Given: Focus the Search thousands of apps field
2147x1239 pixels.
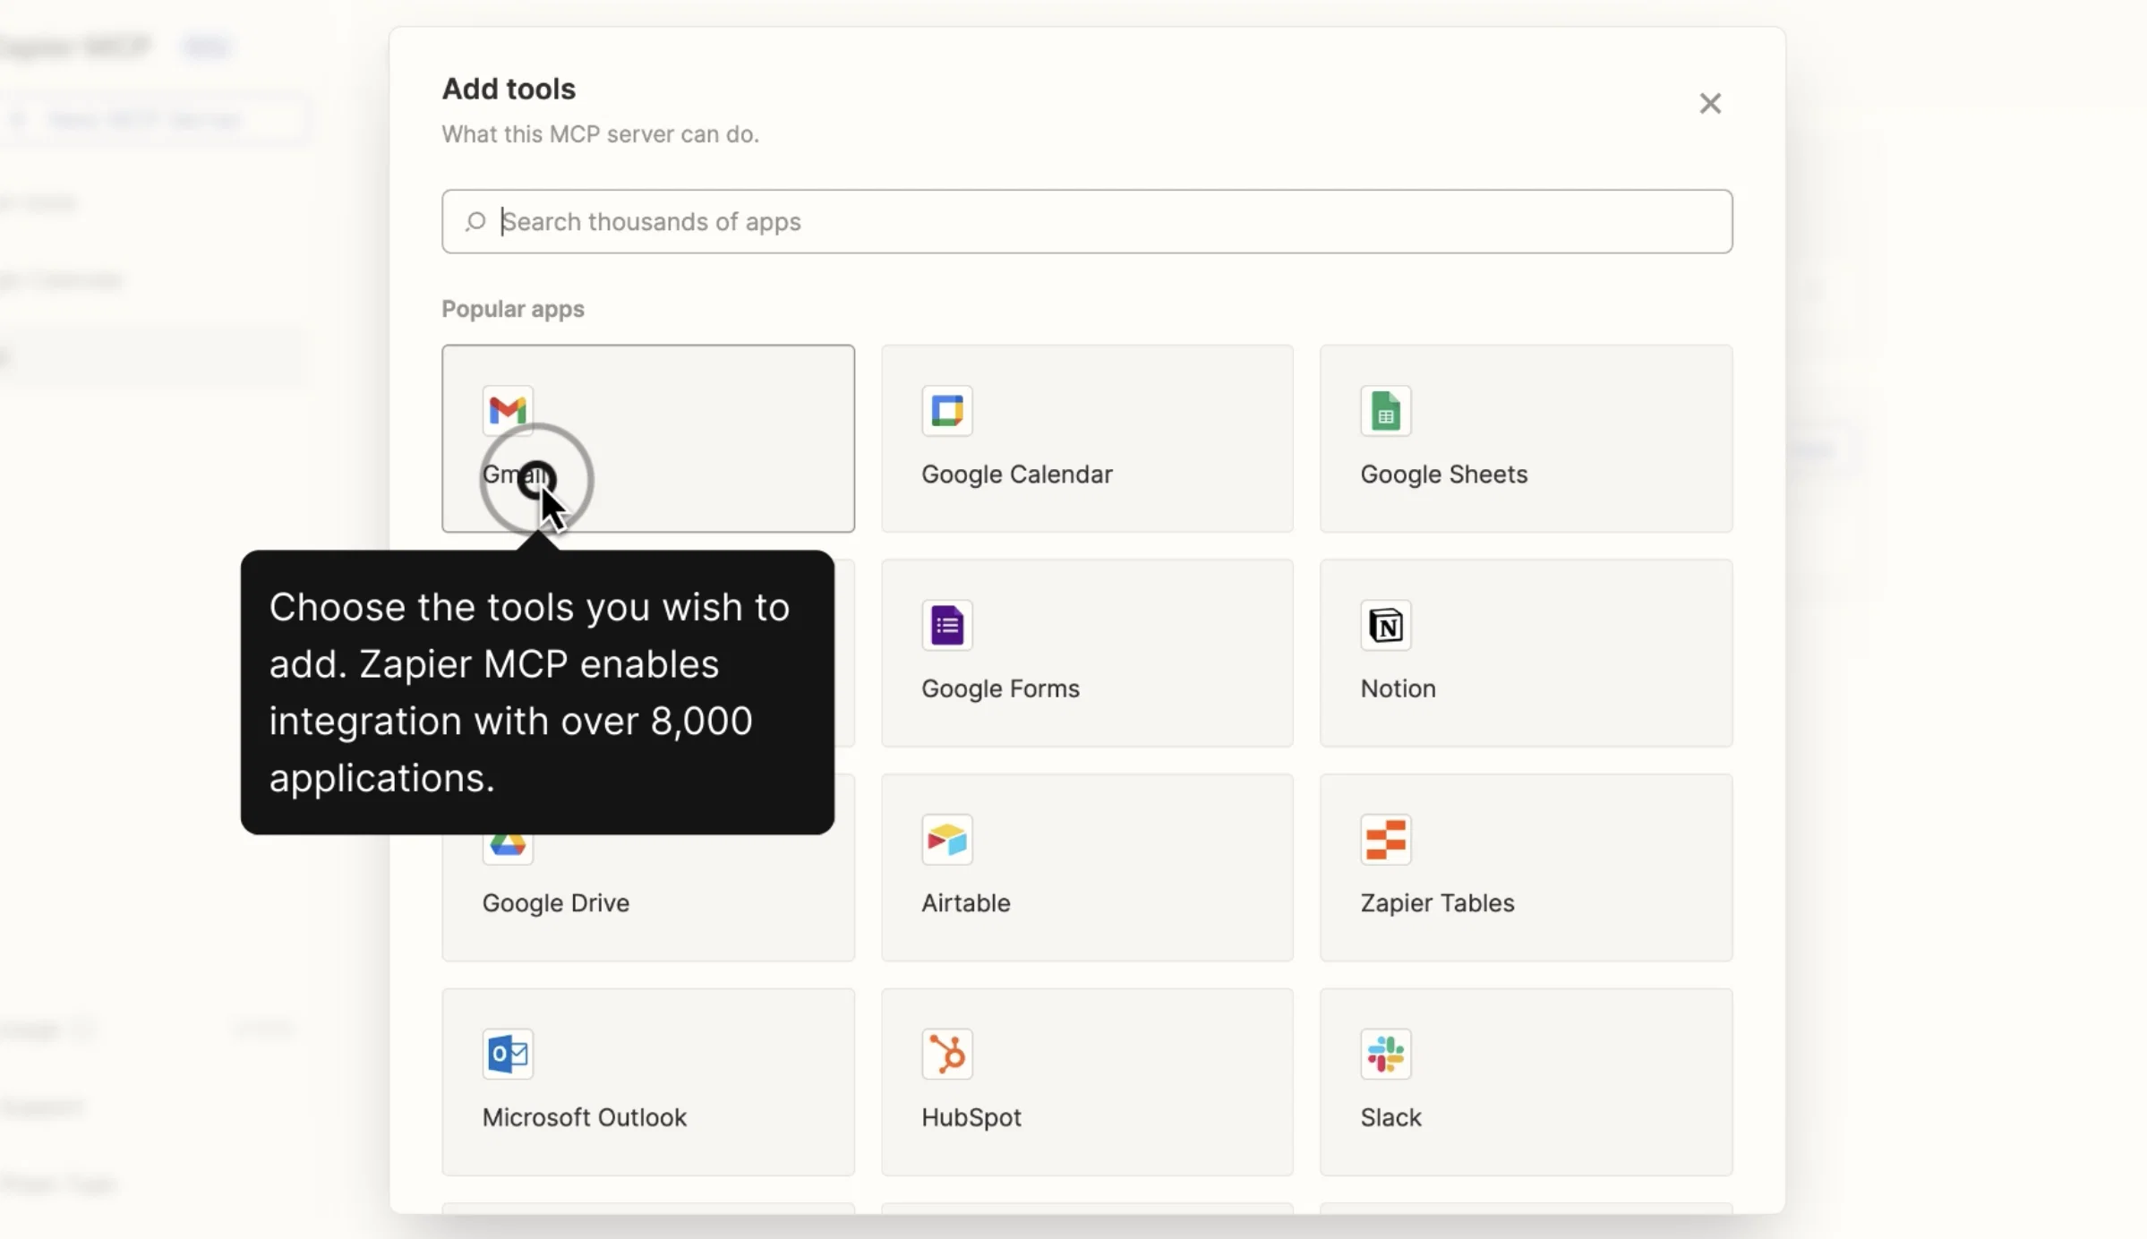Looking at the screenshot, I should pyautogui.click(x=1087, y=221).
